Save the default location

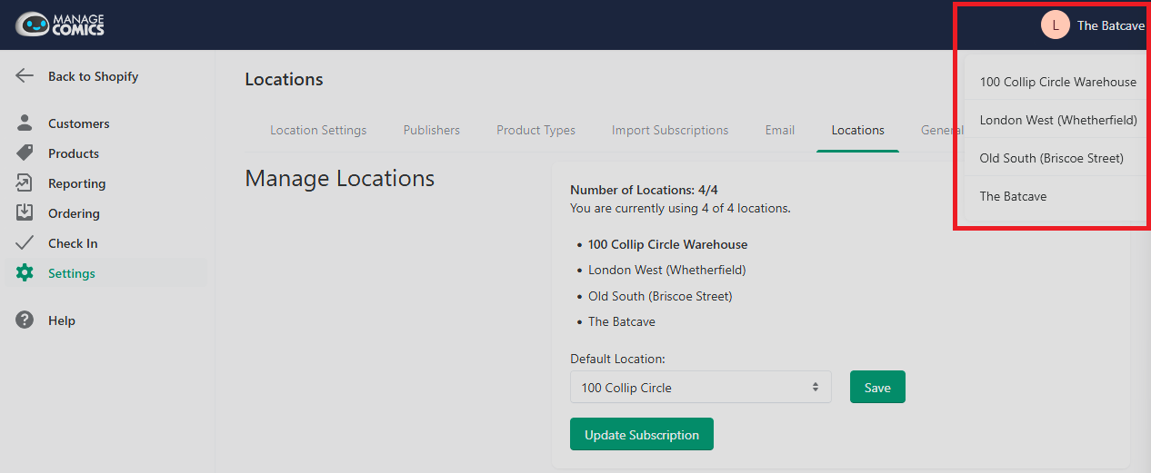pyautogui.click(x=877, y=387)
